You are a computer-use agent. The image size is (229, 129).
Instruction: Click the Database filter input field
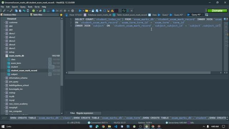(15, 15)
